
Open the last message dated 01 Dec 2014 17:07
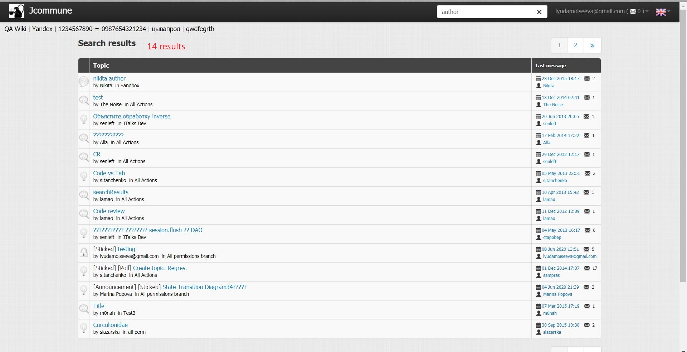coord(560,268)
